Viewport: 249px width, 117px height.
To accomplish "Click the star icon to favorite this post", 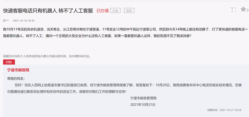I will pos(243,9).
